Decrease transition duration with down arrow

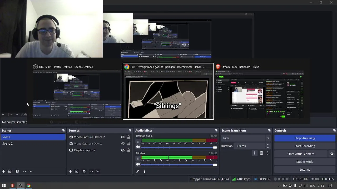tap(268, 148)
